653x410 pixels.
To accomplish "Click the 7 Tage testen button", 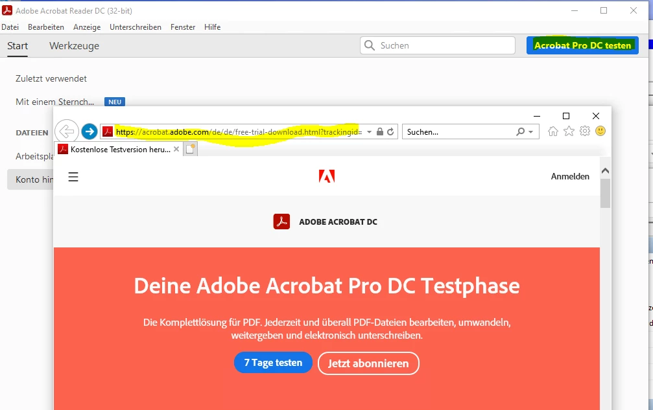I will [x=273, y=363].
